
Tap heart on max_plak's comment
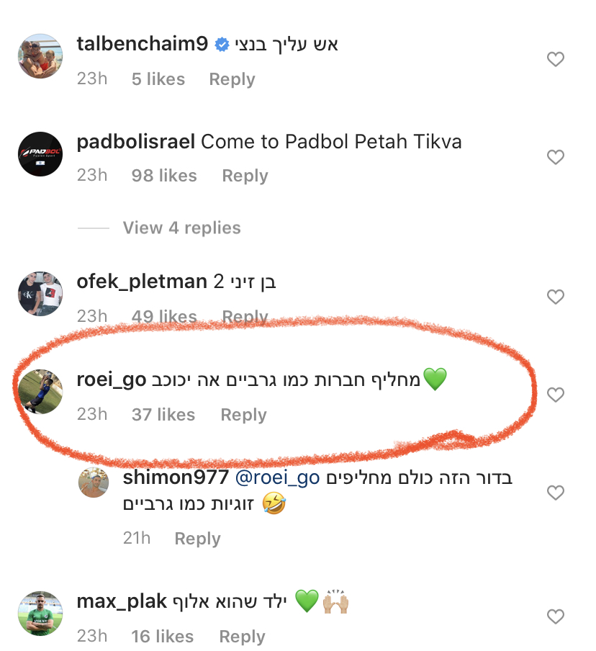[x=556, y=617]
